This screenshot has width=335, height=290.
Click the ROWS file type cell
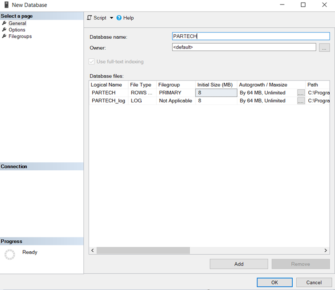pyautogui.click(x=142, y=93)
